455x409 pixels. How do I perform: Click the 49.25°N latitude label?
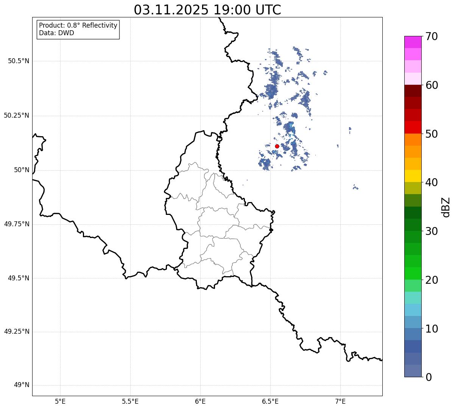[17, 331]
